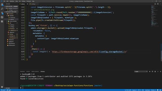
Task: Open the Help menu
Action: coord(33,1)
